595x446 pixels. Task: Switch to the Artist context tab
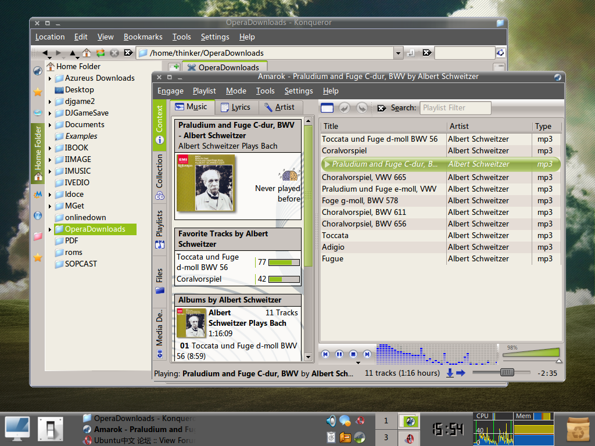click(x=280, y=107)
